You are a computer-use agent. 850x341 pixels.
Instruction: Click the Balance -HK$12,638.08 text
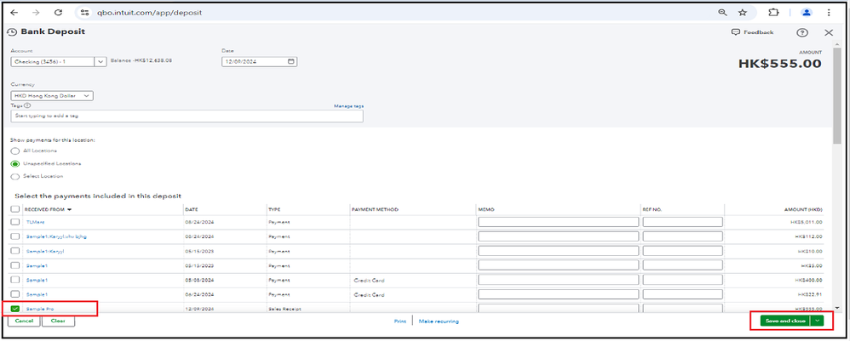click(x=141, y=60)
